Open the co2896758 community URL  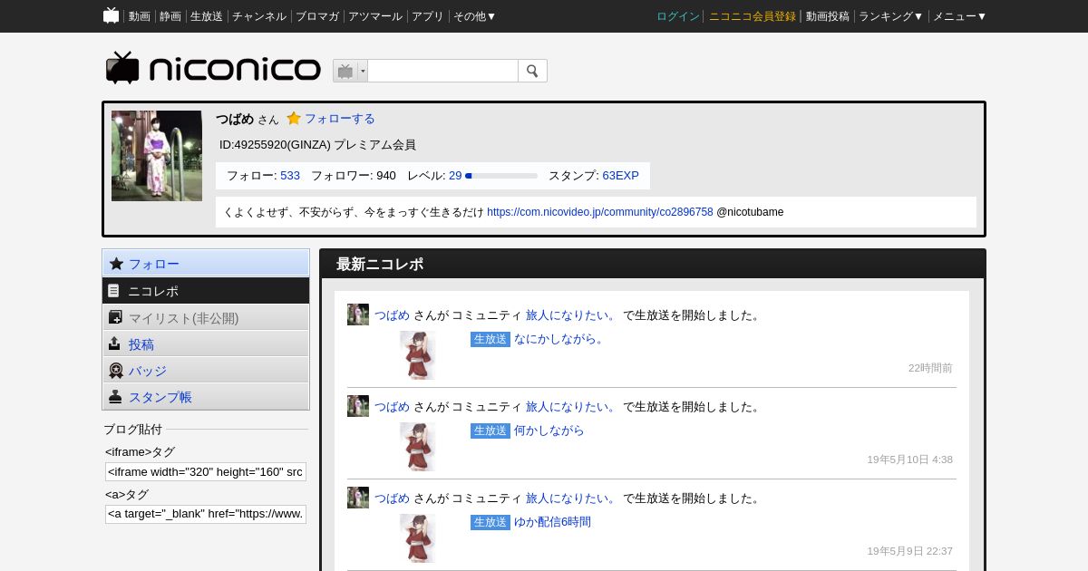coord(600,212)
